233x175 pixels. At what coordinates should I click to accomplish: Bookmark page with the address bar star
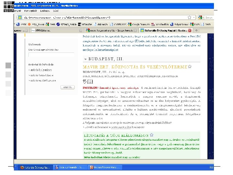click(x=189, y=17)
